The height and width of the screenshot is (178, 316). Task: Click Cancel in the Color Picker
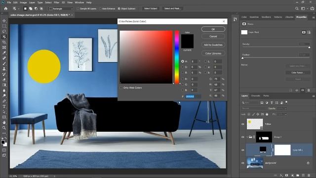point(213,37)
